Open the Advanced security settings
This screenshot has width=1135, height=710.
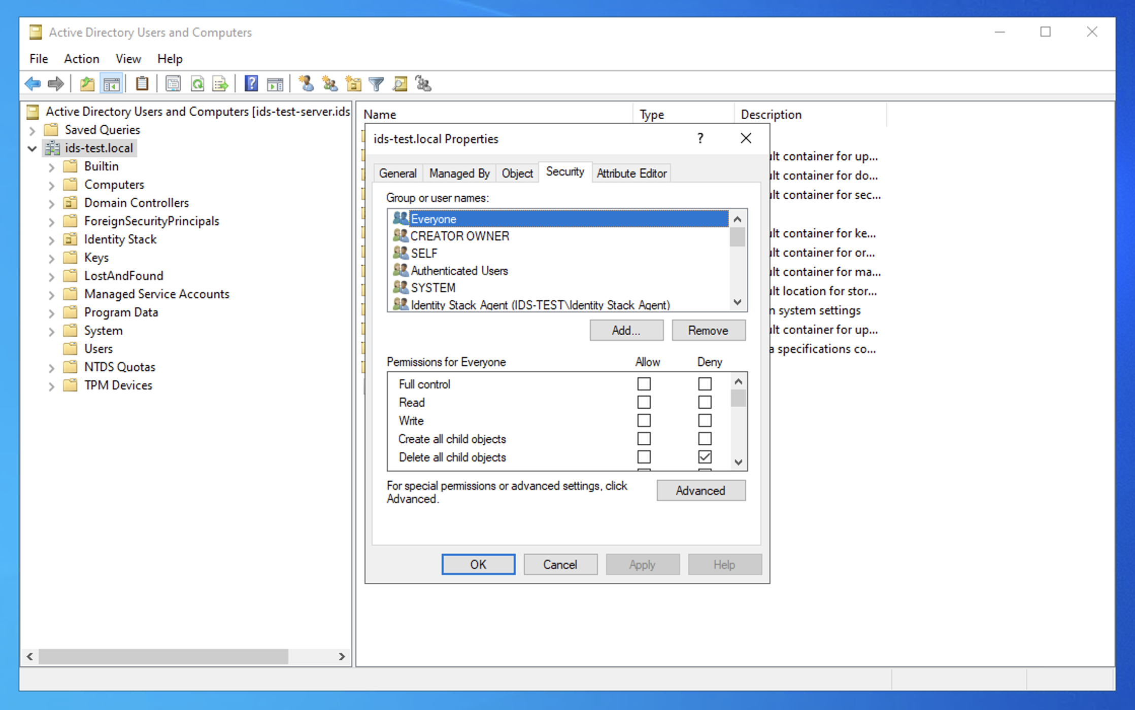tap(701, 490)
